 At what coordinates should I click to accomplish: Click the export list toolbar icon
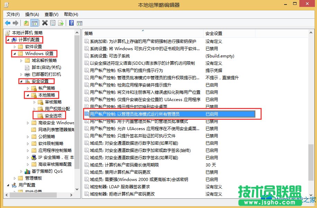[61, 22]
